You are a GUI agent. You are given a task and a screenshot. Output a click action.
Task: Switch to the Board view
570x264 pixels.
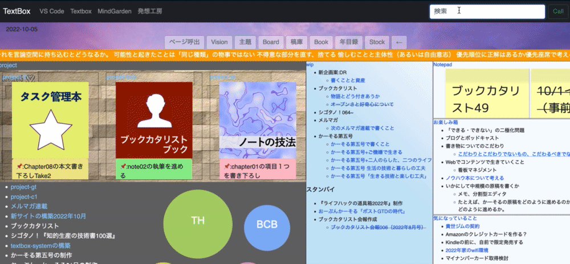pyautogui.click(x=271, y=42)
